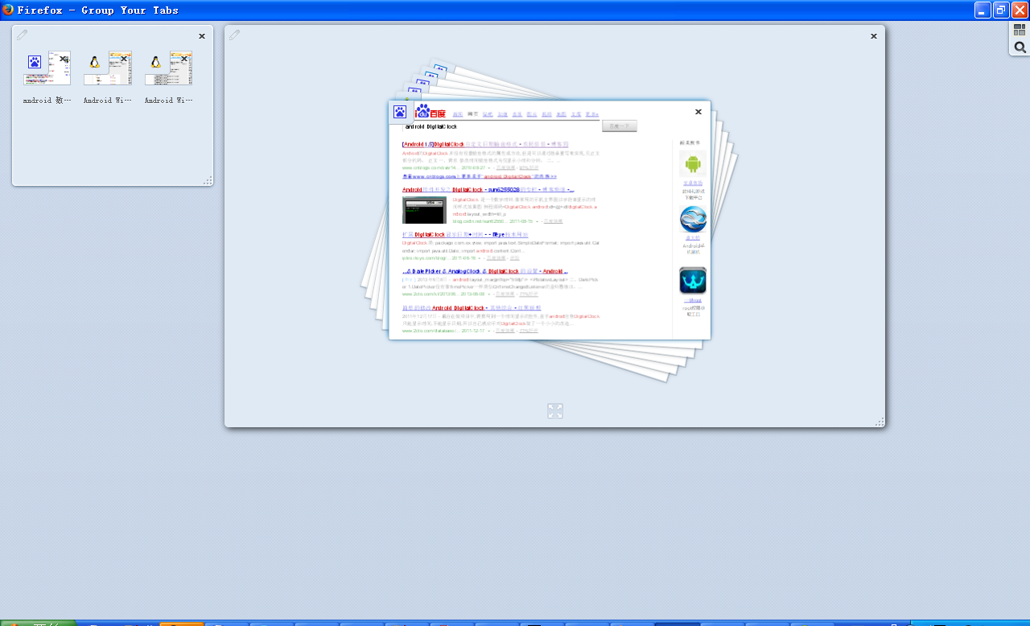Exit tab groups view with the grid icon
The height and width of the screenshot is (626, 1030).
click(x=1020, y=31)
